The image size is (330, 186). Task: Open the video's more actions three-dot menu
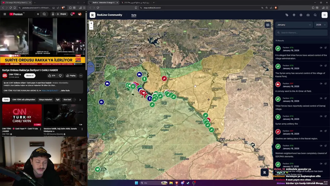81,76
